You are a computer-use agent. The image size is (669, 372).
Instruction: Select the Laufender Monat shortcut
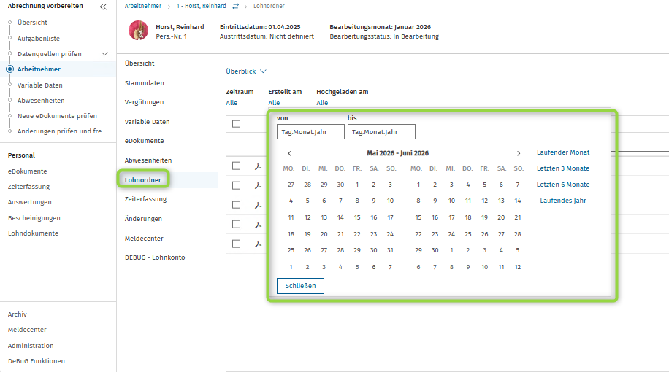(x=563, y=152)
